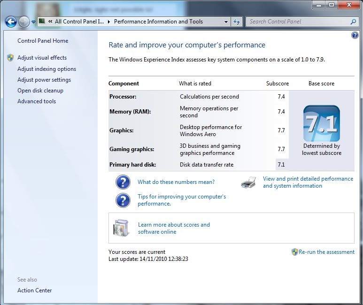This screenshot has height=305, width=363.
Task: Click the software box icon
Action: pyautogui.click(x=121, y=228)
